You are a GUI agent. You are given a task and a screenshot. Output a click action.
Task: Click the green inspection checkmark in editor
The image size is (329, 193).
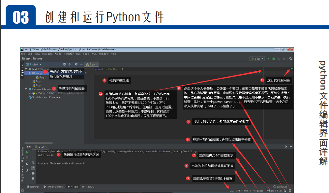pos(292,68)
